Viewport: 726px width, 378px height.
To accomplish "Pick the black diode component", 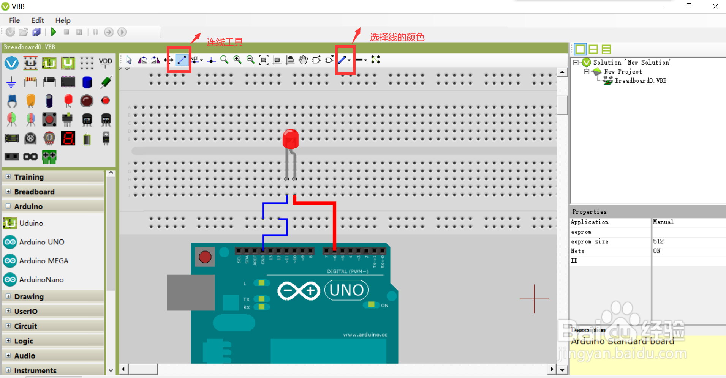I will point(49,82).
